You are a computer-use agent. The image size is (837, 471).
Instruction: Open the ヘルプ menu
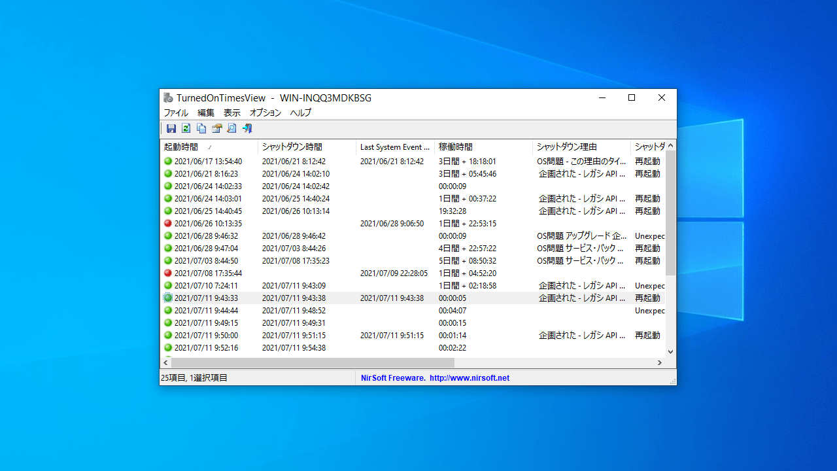tap(301, 113)
